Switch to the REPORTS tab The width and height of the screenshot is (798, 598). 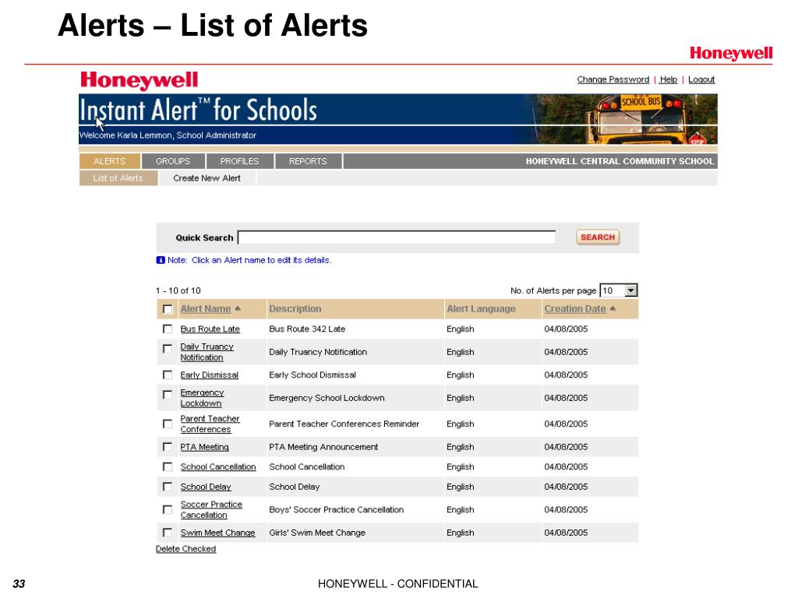tap(308, 161)
